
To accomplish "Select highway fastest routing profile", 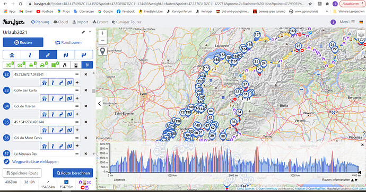I will coord(12,55).
